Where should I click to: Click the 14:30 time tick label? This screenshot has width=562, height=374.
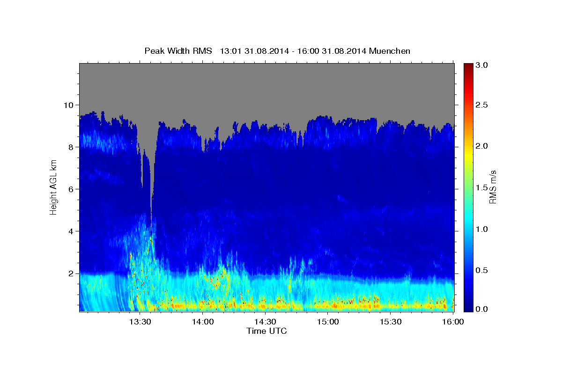click(x=265, y=322)
